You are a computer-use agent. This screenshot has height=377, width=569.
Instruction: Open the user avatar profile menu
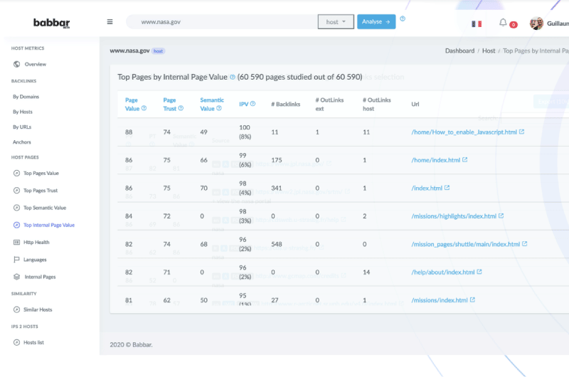pyautogui.click(x=536, y=23)
